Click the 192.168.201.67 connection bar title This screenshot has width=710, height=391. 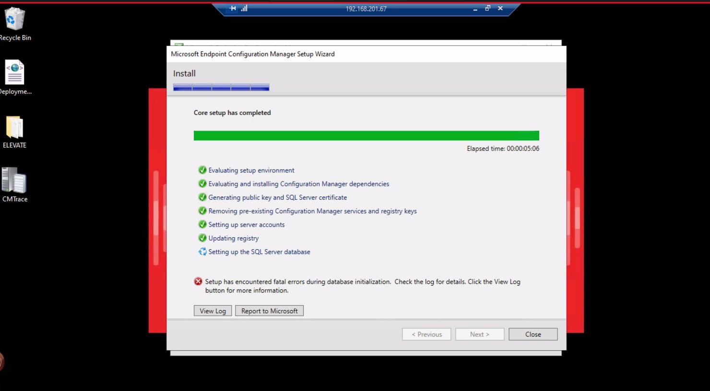click(x=366, y=9)
